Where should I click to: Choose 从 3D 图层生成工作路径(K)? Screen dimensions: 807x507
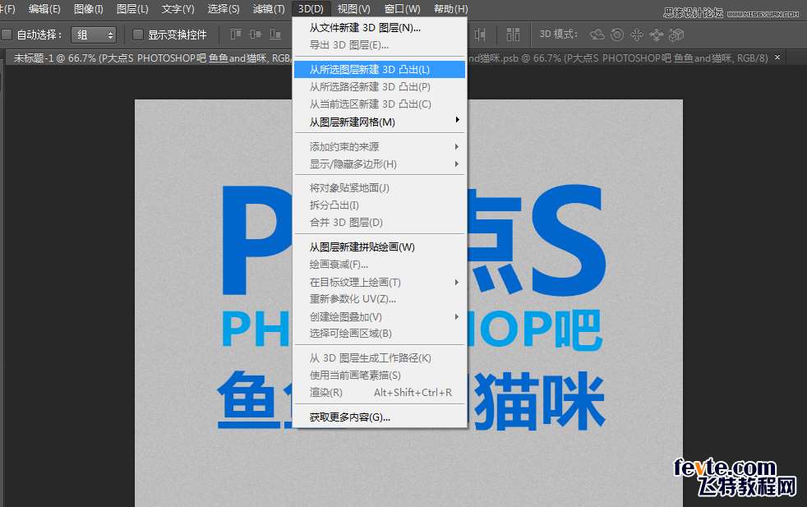(x=380, y=358)
